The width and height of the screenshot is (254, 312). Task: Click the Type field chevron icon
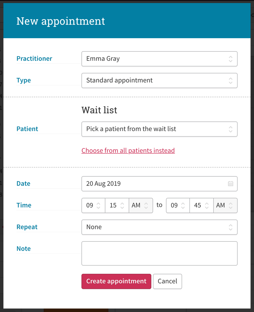230,80
